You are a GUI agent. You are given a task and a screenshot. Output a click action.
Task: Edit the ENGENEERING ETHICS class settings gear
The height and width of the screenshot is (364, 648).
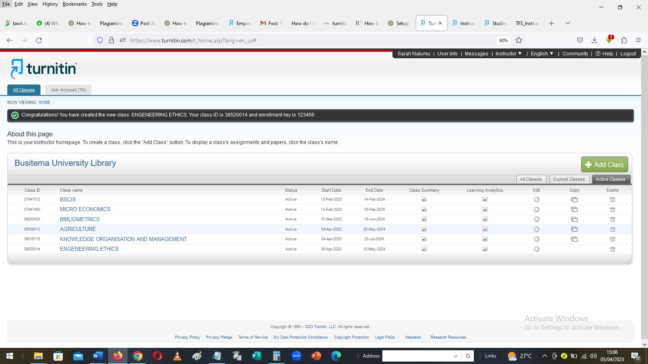point(537,249)
